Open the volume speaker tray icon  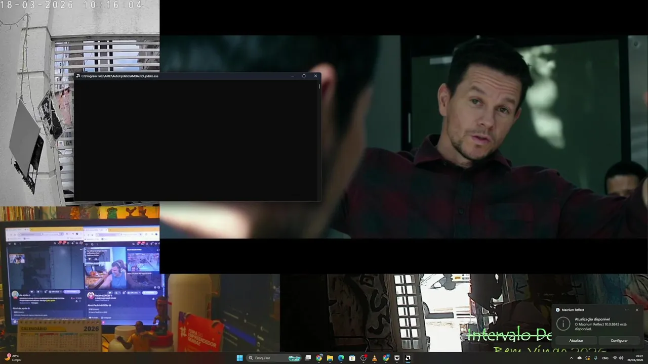click(621, 358)
